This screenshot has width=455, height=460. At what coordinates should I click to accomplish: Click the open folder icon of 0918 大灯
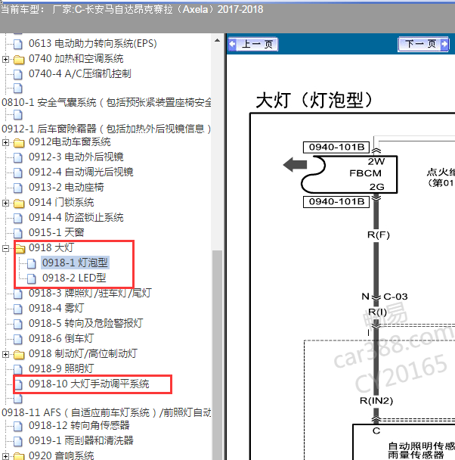pos(20,248)
